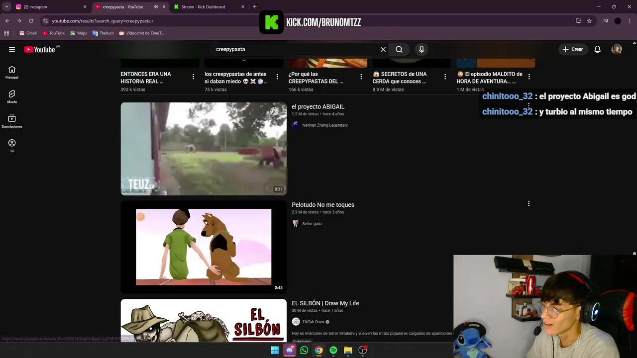Go to the YouTube logo home
This screenshot has width=637, height=358.
tap(39, 49)
